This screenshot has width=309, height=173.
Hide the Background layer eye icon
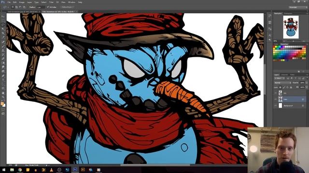click(x=276, y=106)
